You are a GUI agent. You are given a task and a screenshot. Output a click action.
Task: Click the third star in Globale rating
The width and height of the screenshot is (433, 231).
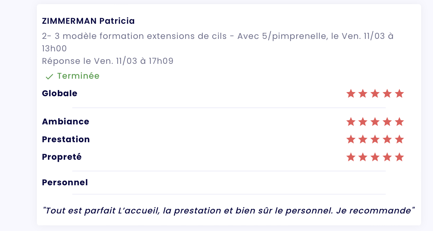(375, 94)
